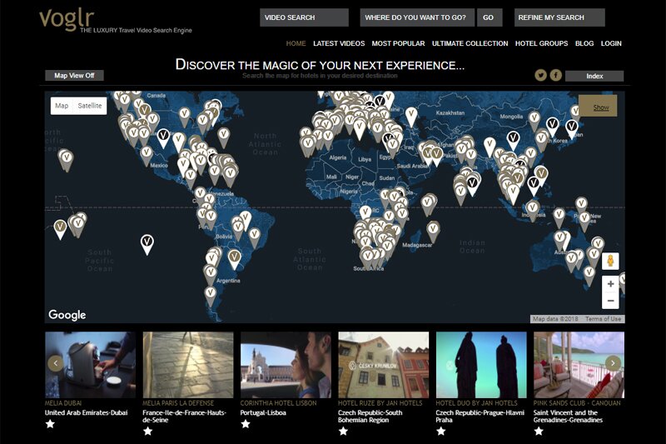Viewport: 666px width, 444px height.
Task: Click Czech Republic-South Bohemian Region text
Action: click(x=370, y=417)
